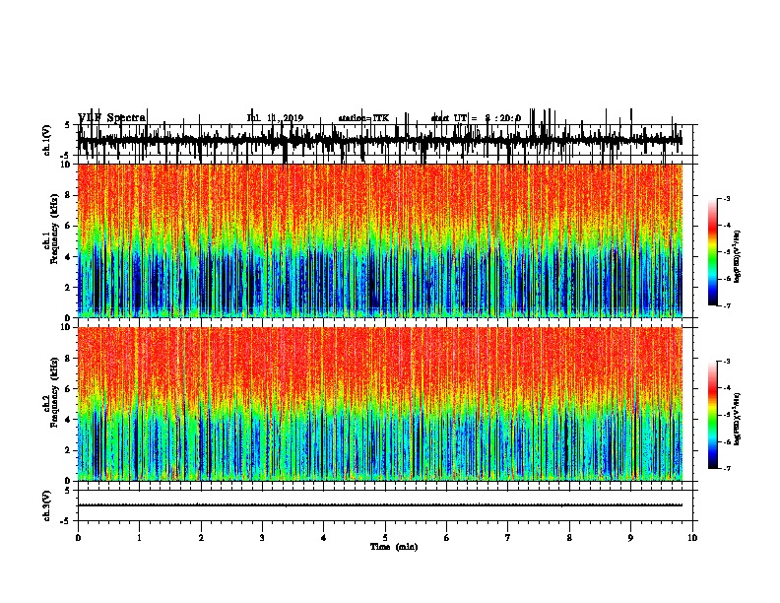Click time axis tick label '8'

tap(569, 538)
